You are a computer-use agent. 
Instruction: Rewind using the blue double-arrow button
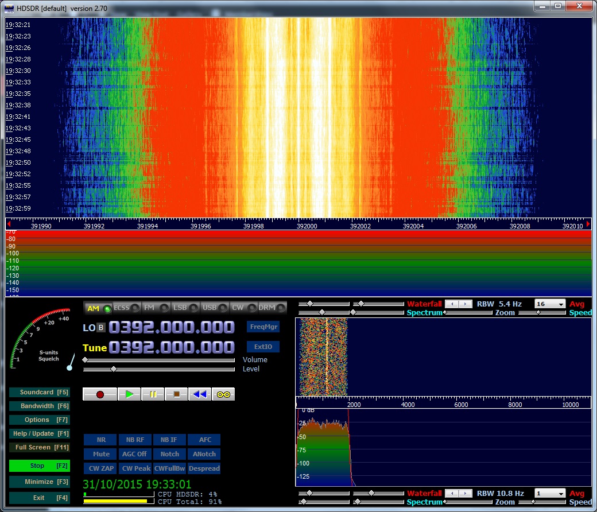point(200,394)
